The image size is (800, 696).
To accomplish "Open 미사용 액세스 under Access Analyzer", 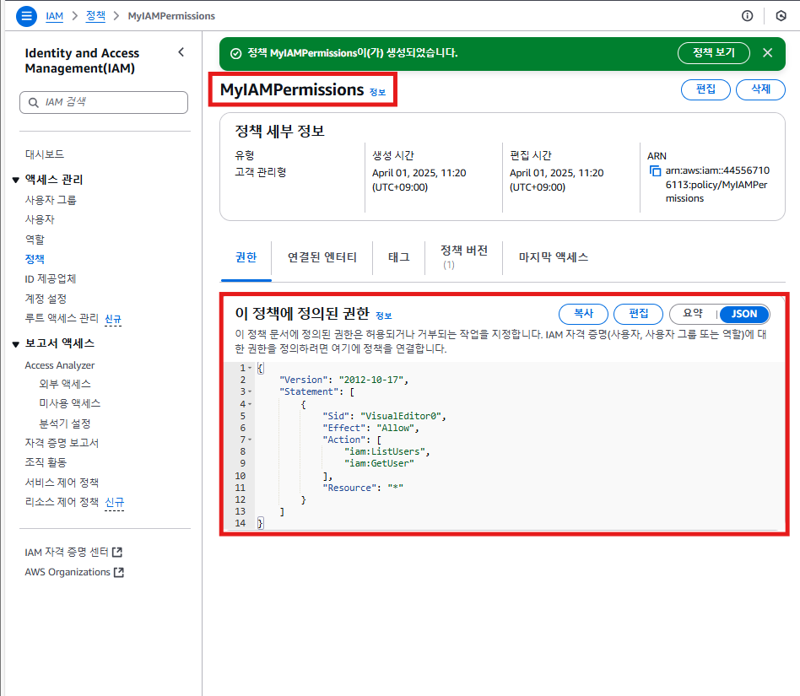I will [70, 403].
